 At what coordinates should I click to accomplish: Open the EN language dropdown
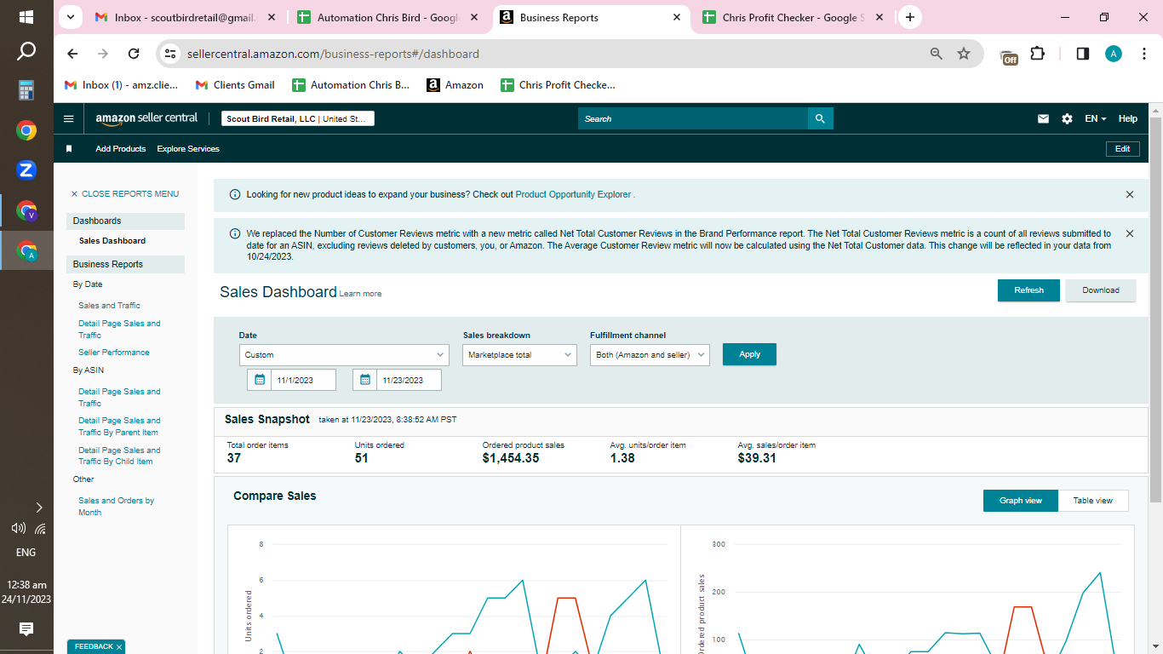(x=1096, y=119)
